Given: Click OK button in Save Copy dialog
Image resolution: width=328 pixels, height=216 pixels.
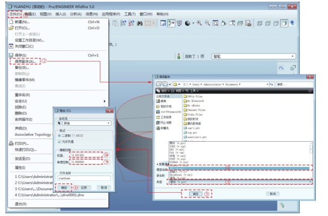Looking at the screenshot, I should [x=195, y=194].
